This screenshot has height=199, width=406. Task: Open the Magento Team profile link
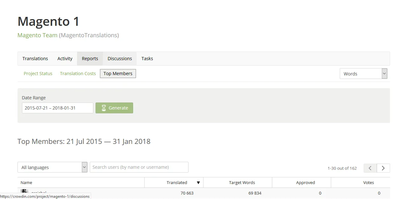tap(38, 35)
